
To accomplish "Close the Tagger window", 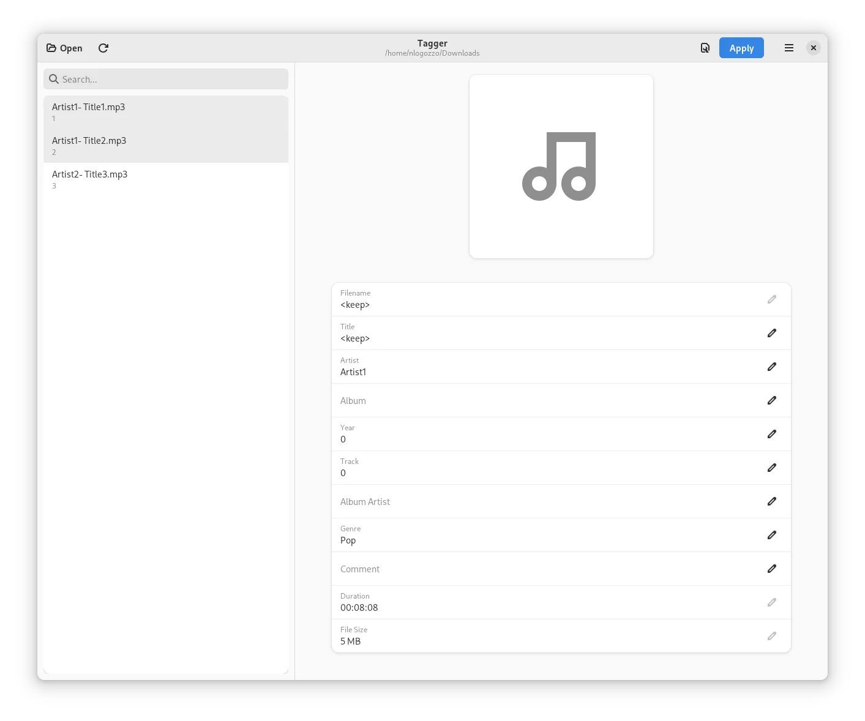I will click(x=813, y=48).
